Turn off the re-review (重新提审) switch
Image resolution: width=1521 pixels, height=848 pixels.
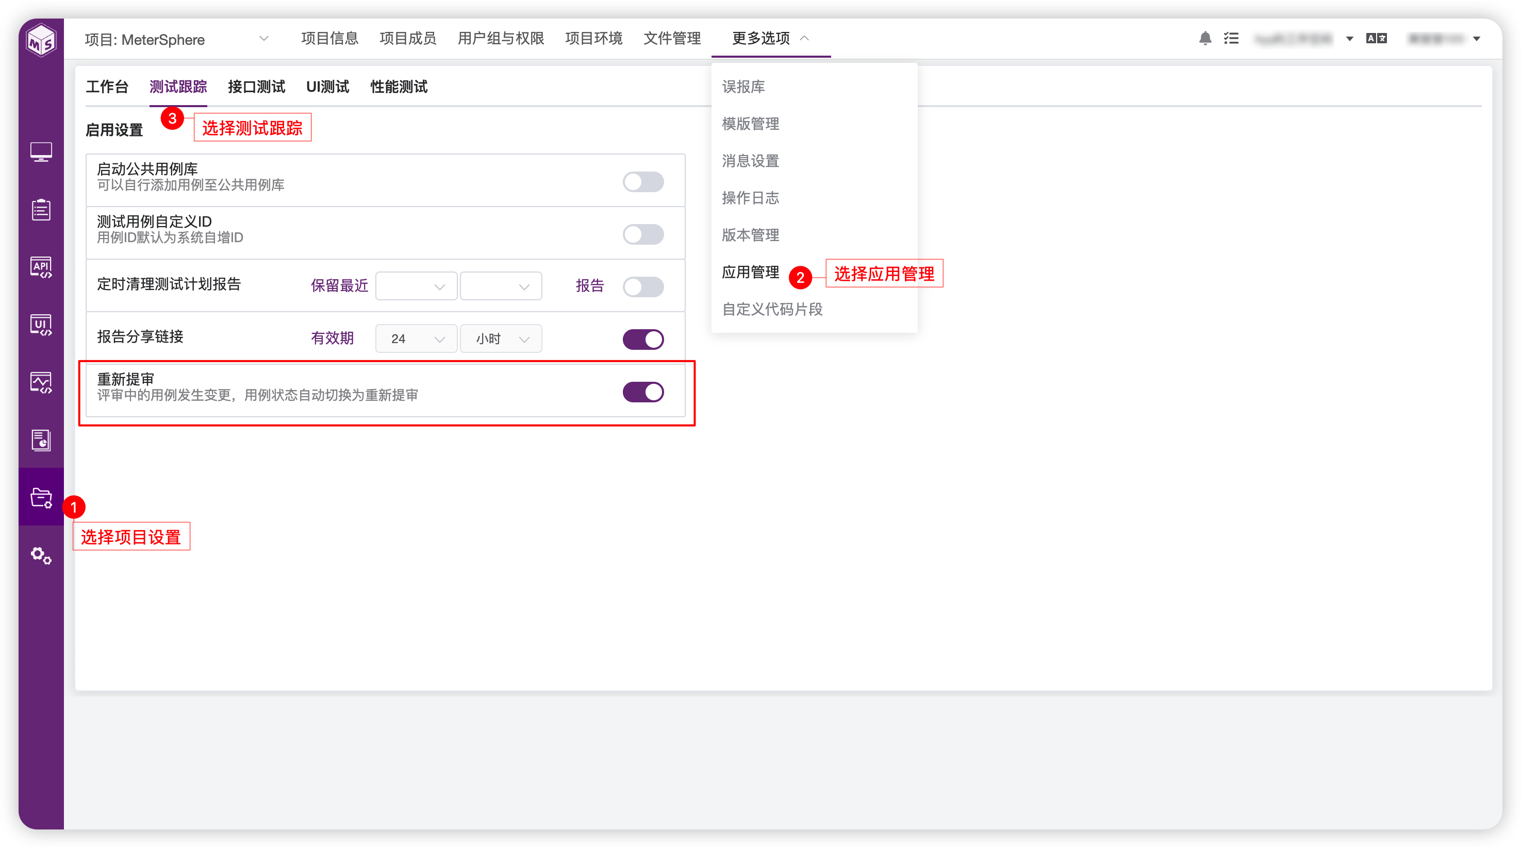pos(643,392)
